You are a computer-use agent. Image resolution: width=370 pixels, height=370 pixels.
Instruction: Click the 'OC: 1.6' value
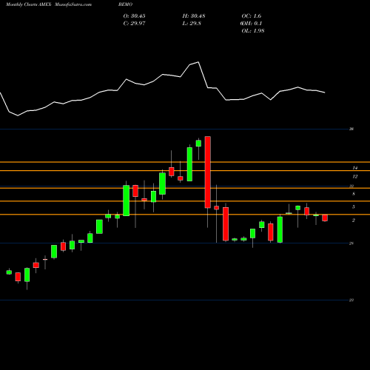coord(252,16)
